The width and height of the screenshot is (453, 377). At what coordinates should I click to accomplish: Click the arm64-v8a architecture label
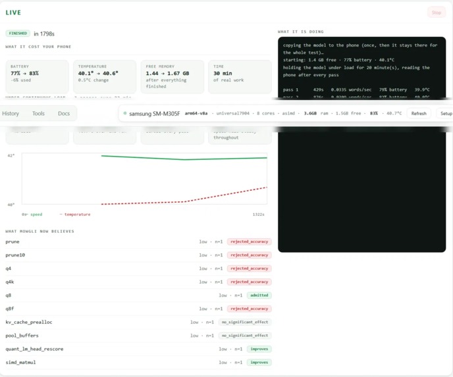coord(196,113)
